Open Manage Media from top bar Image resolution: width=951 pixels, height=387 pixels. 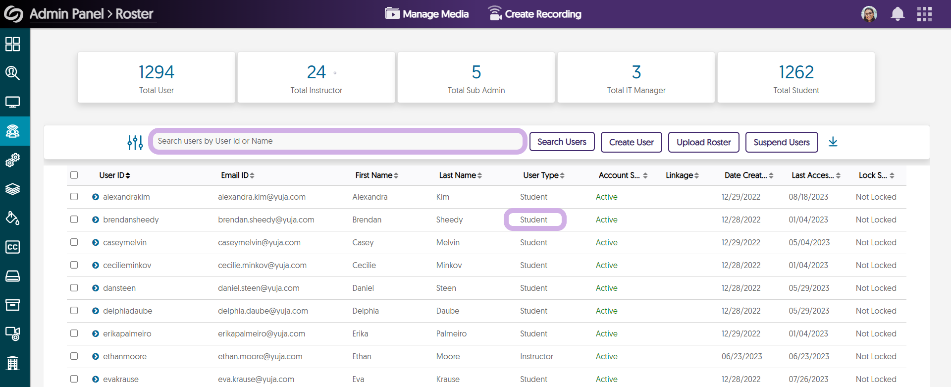(426, 14)
